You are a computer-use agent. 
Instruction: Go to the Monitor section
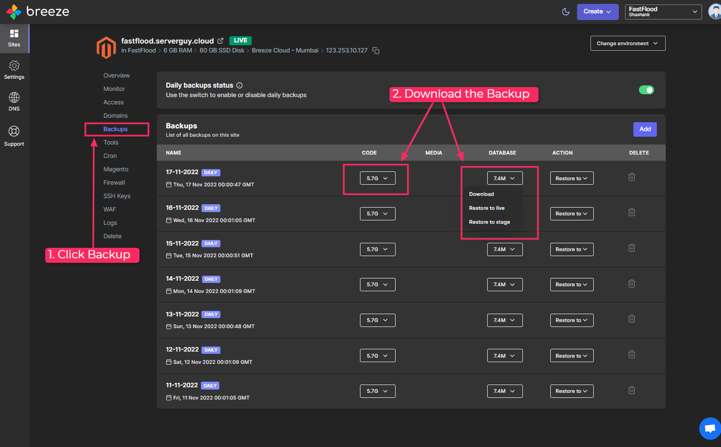pos(114,89)
